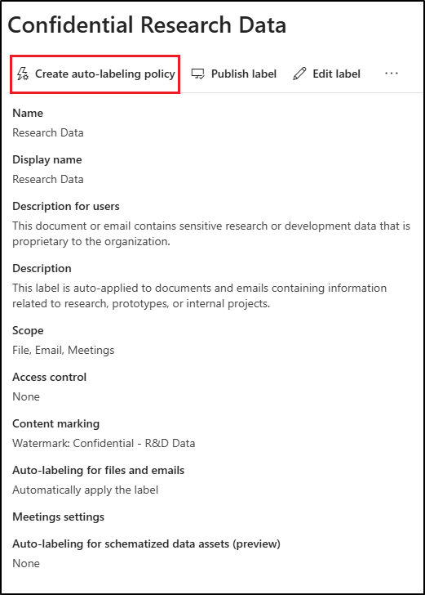The image size is (425, 595).
Task: Click "Auto-labeling for schematized data assets (preview)"
Action: click(x=146, y=544)
